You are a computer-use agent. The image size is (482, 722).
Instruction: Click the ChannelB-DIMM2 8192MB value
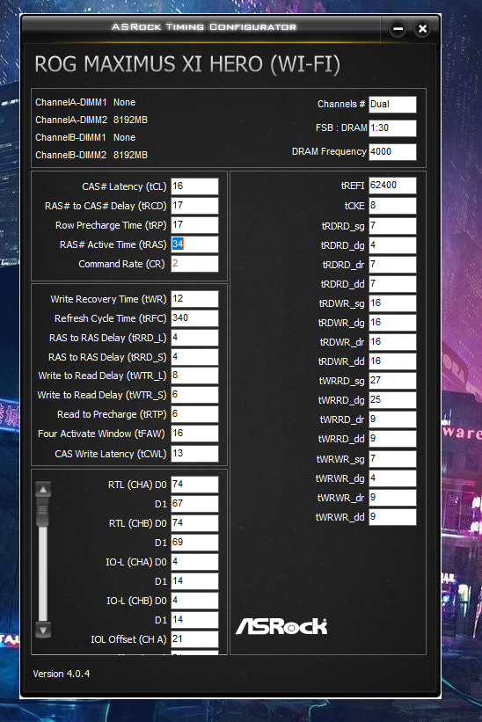130,155
